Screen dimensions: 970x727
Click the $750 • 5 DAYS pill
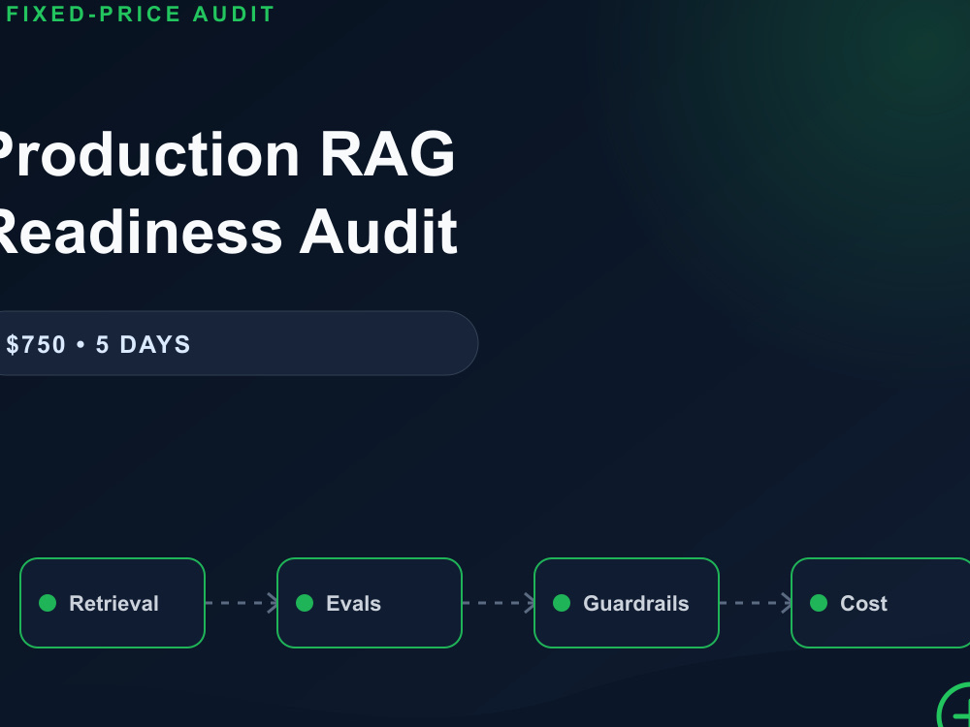pyautogui.click(x=239, y=343)
